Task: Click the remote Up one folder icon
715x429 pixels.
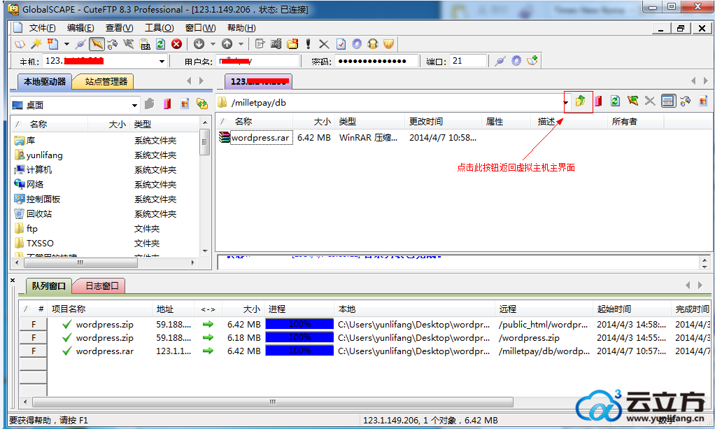Action: coord(580,101)
